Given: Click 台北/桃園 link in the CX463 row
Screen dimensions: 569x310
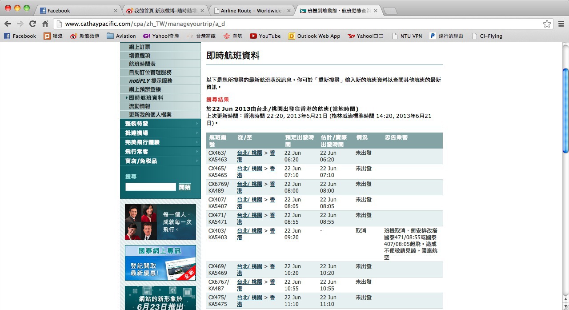Looking at the screenshot, I should tap(249, 153).
